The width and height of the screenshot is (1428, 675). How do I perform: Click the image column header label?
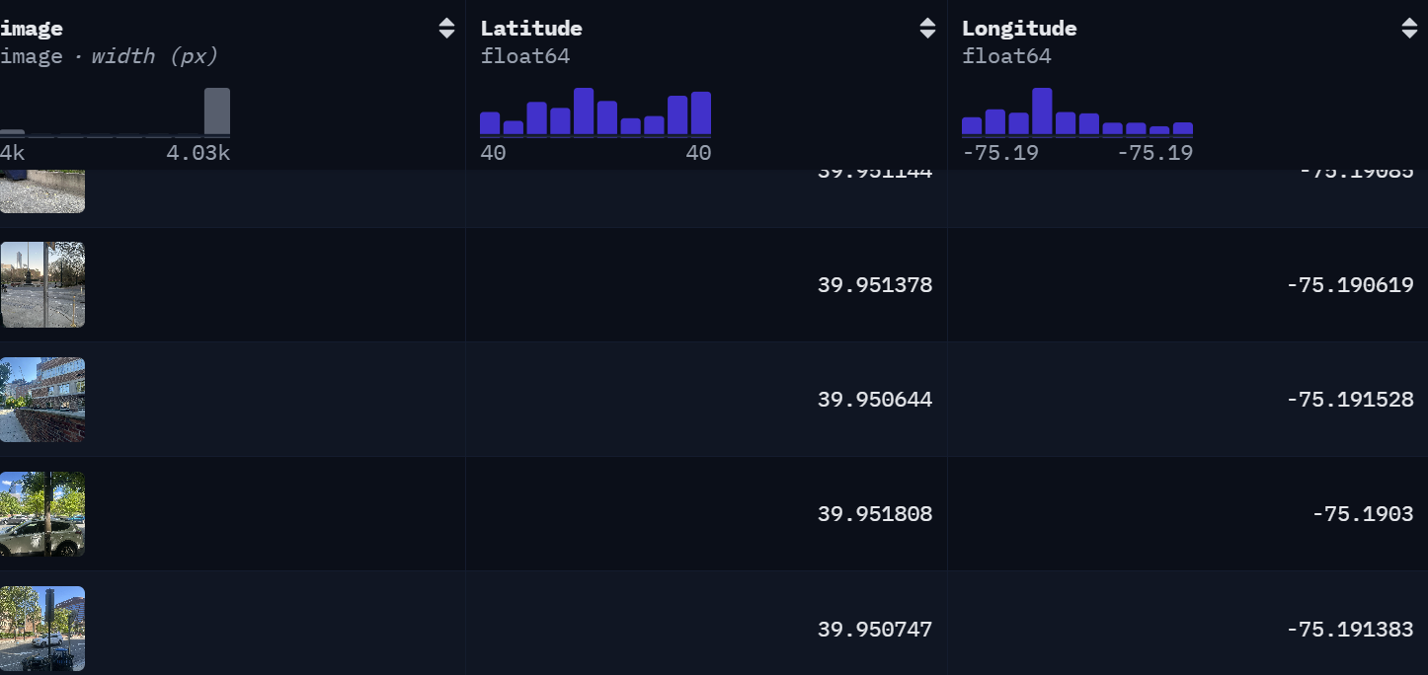pos(32,29)
